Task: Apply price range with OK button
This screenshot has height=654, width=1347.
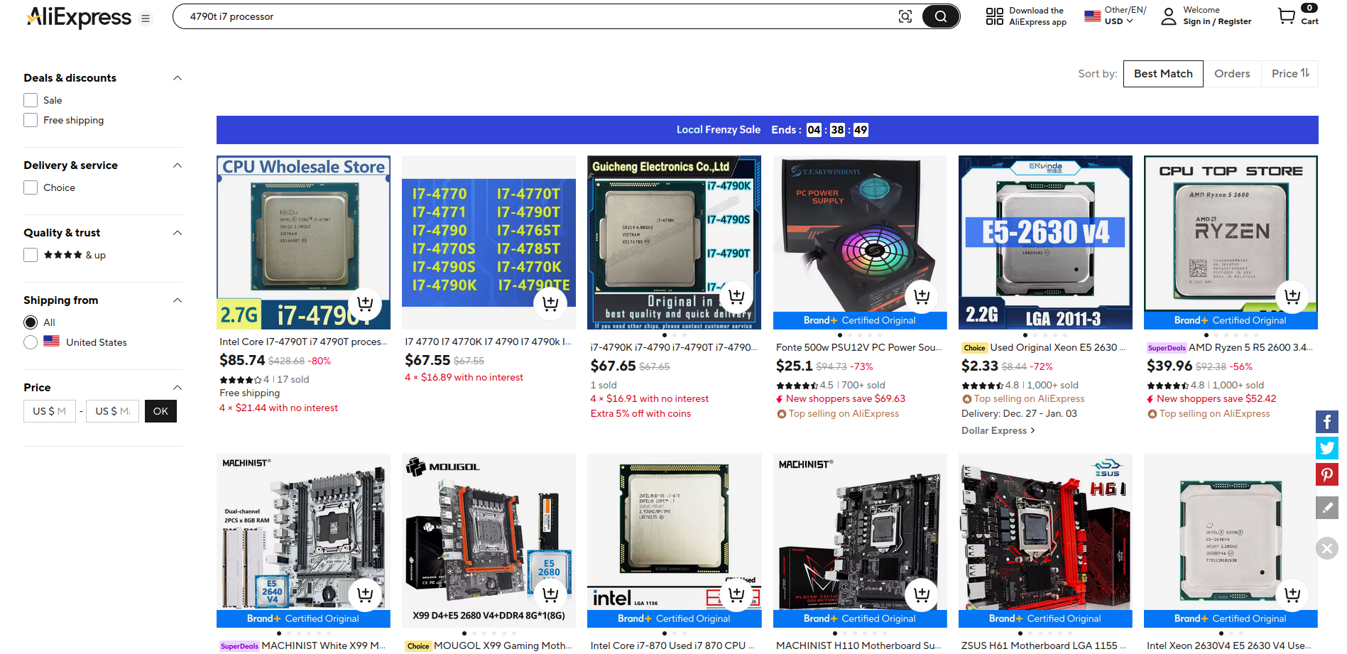Action: [x=160, y=411]
